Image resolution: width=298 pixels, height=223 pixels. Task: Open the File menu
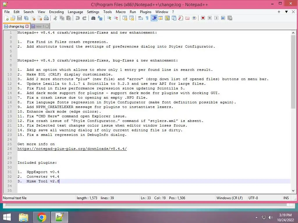pos(7,12)
